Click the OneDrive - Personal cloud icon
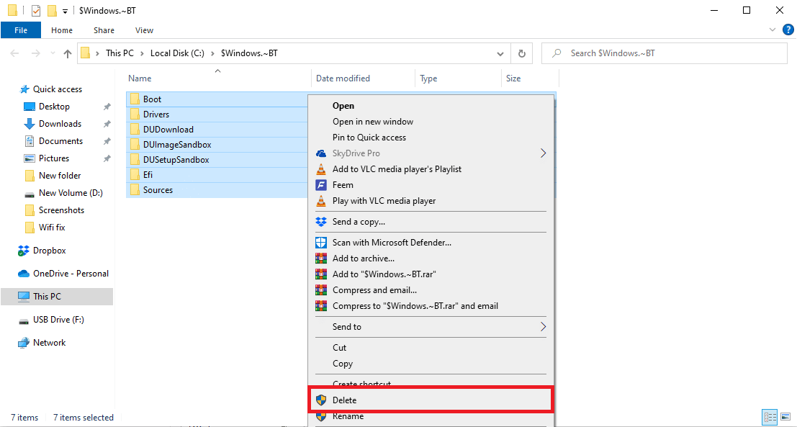Image resolution: width=797 pixels, height=427 pixels. (24, 274)
